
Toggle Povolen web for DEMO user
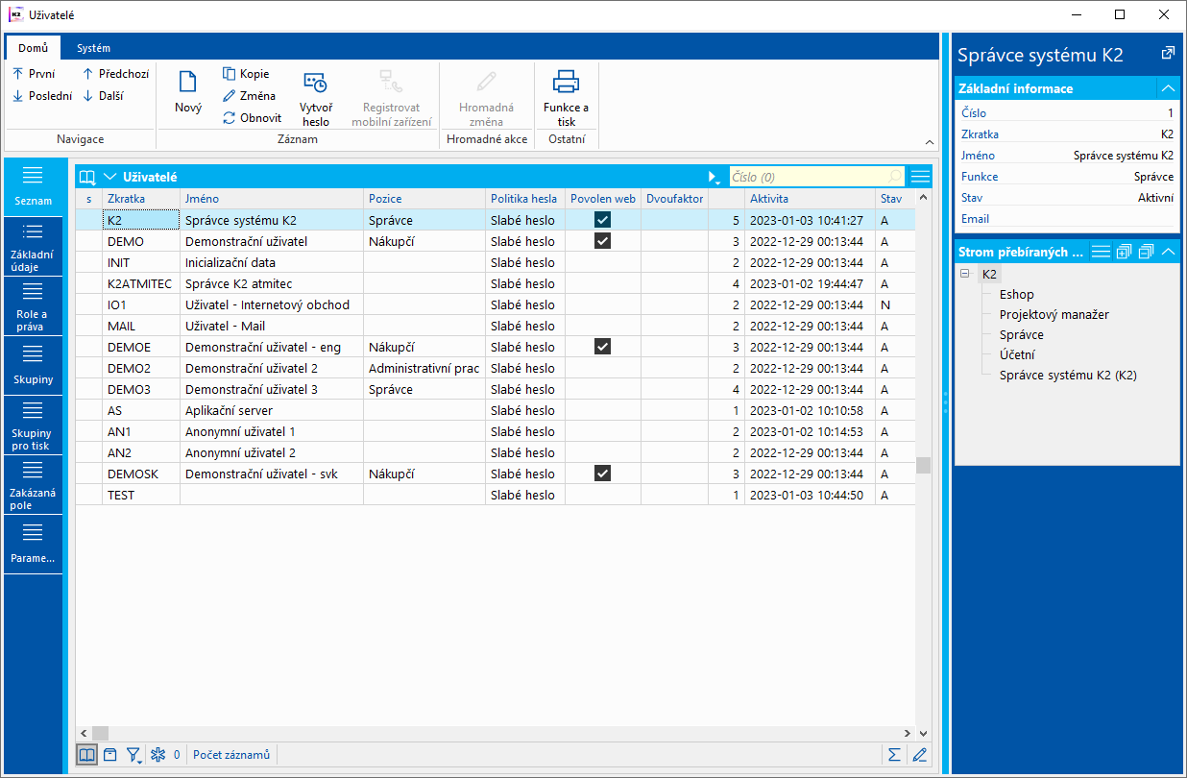[602, 241]
